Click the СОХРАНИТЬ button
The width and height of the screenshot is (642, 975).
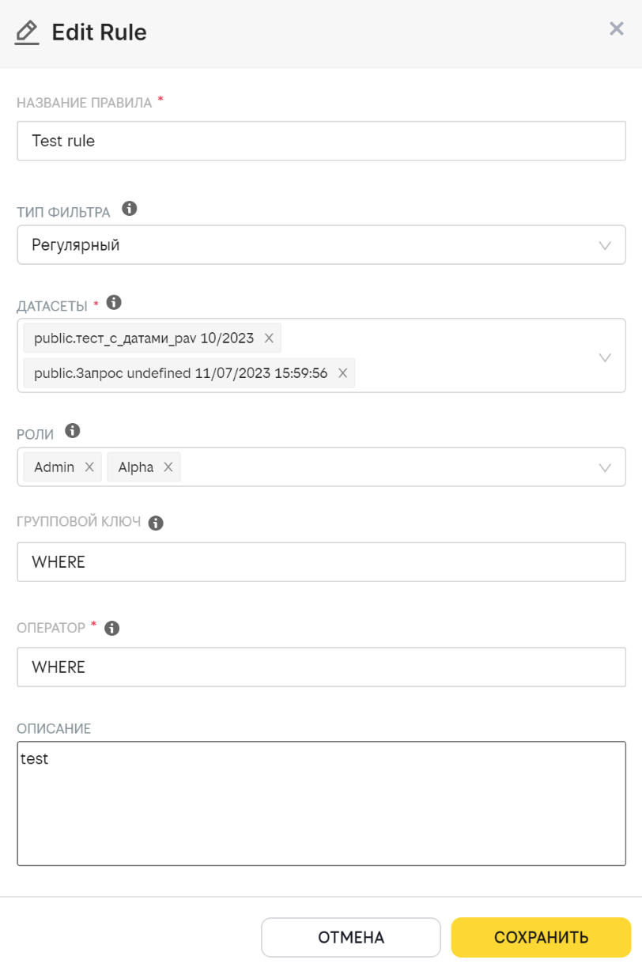point(542,938)
